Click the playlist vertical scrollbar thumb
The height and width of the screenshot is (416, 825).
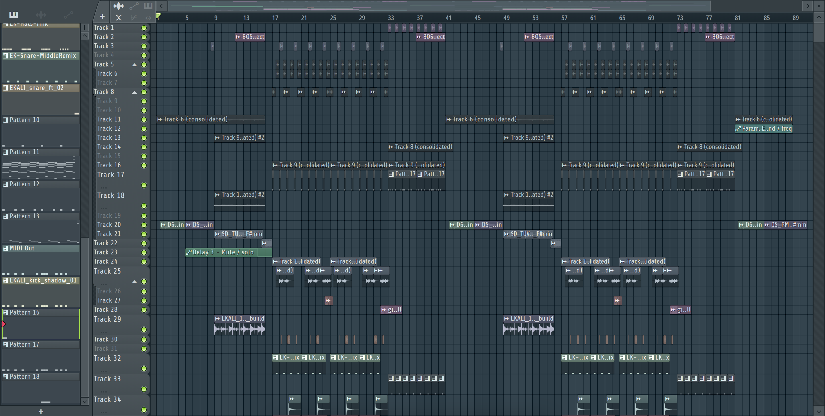click(819, 33)
